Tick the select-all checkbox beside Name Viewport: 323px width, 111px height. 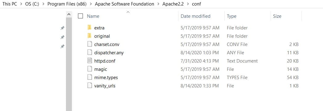80,16
